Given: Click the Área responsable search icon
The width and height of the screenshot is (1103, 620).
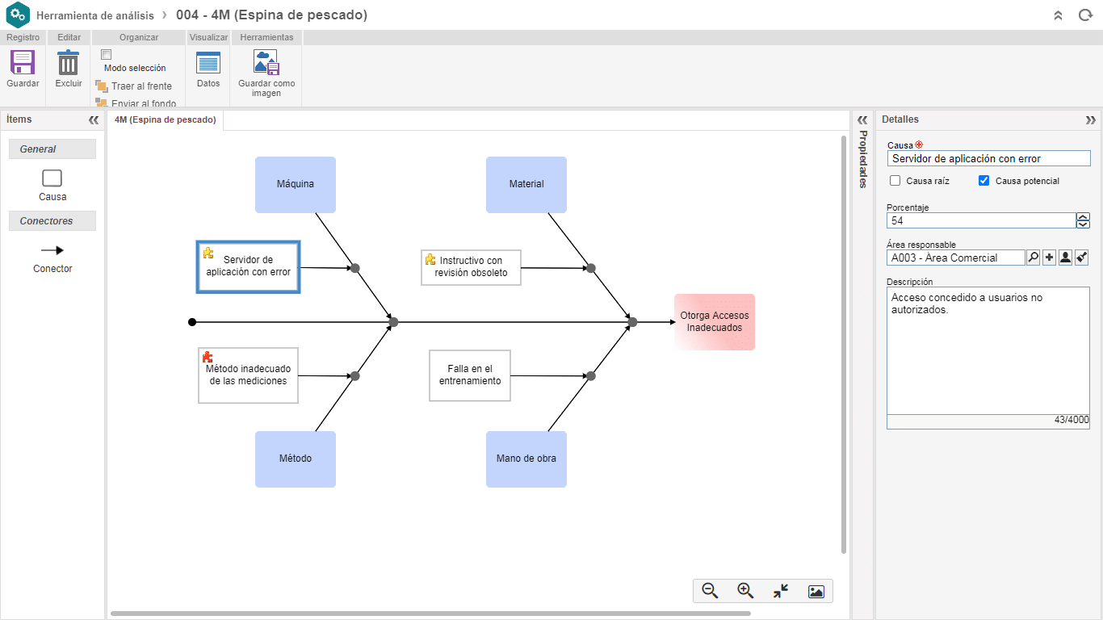Looking at the screenshot, I should click(1034, 258).
